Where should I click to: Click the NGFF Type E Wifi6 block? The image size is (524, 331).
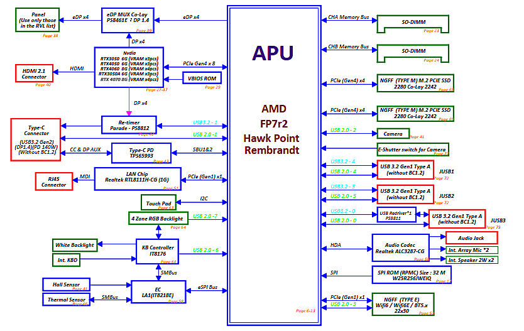coord(403,304)
